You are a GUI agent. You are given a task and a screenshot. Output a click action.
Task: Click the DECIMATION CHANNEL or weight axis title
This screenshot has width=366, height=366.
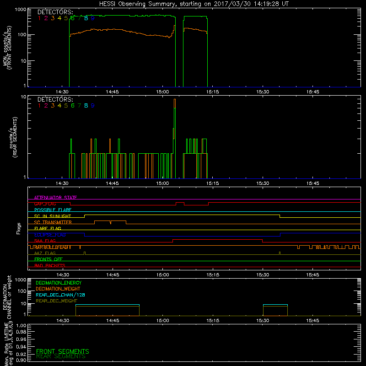click(7, 297)
